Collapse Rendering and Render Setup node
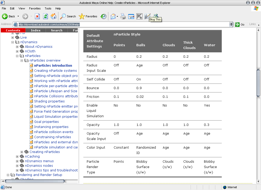Screen dimensions: 261x190 pos(8,175)
